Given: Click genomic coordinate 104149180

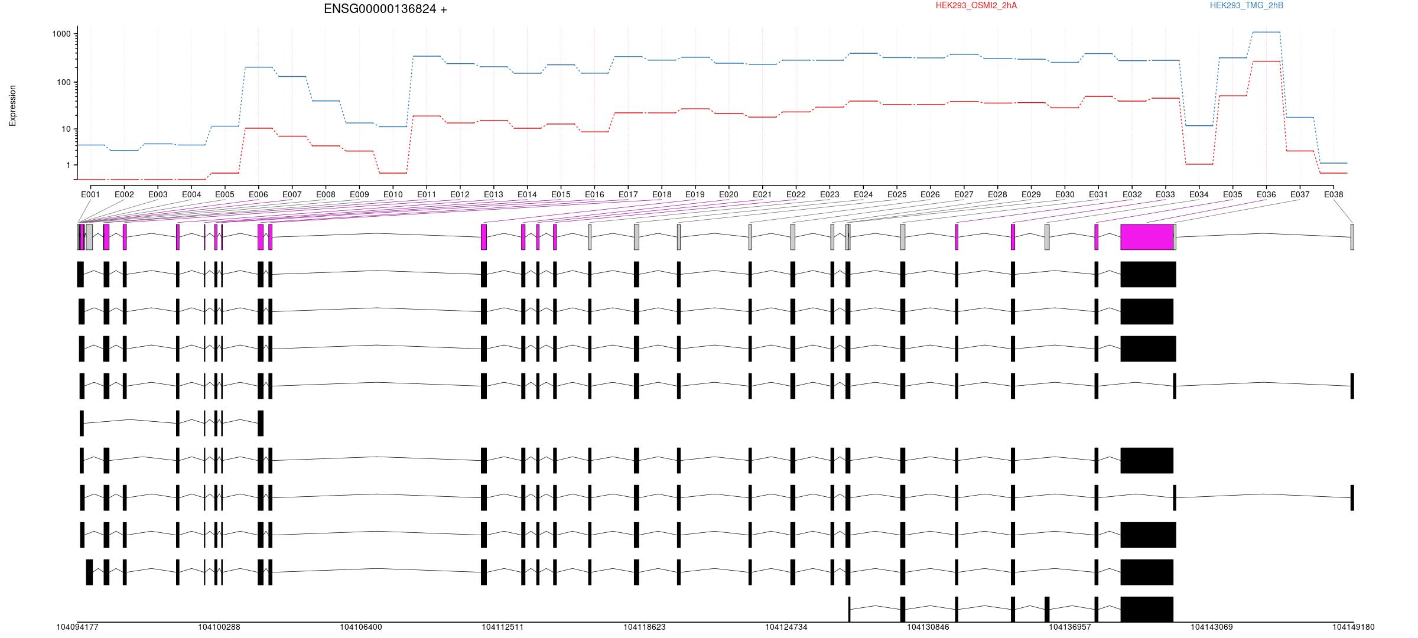Looking at the screenshot, I should 1354,627.
